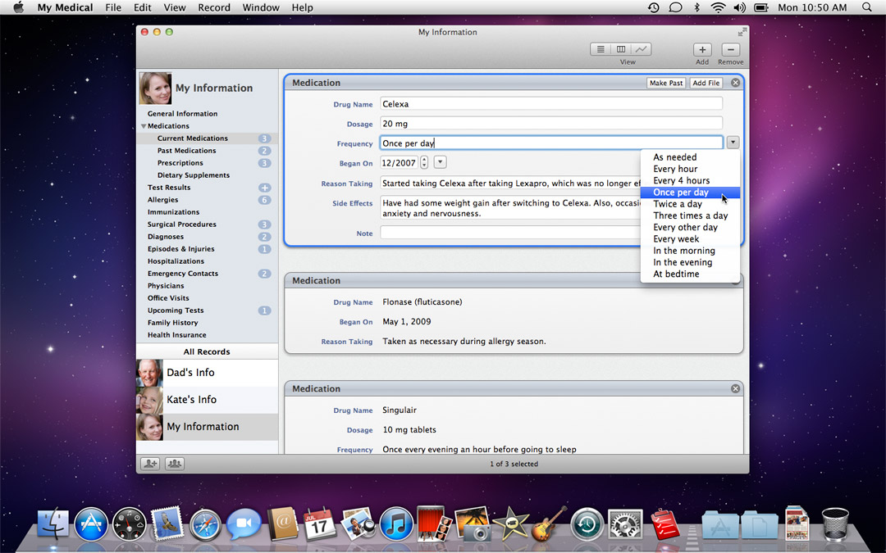Select "Twice a day" from the list
The image size is (886, 553).
[x=678, y=204]
